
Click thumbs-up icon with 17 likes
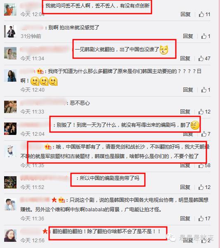click(201, 218)
